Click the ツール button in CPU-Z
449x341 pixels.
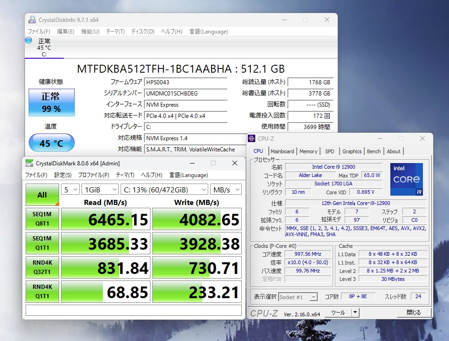[338, 313]
